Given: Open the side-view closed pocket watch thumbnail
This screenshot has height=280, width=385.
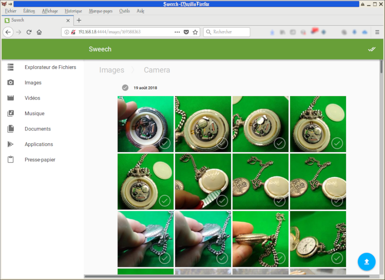Looking at the screenshot, I should click(x=260, y=239).
